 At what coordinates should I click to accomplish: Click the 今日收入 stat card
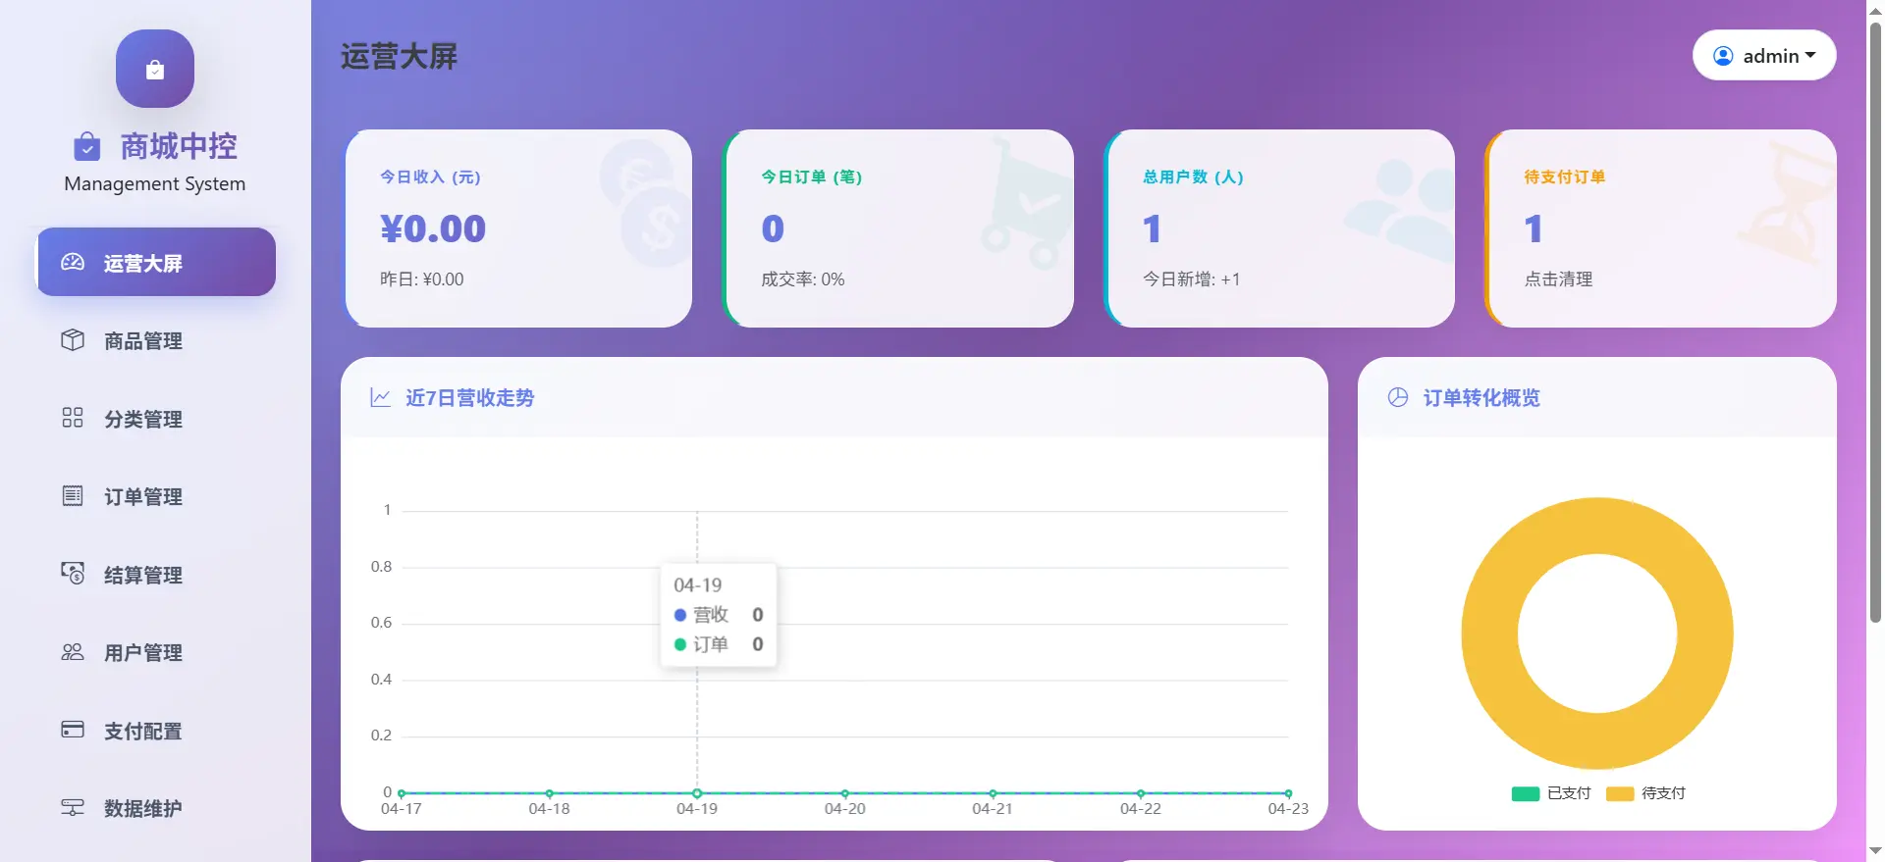(x=518, y=228)
